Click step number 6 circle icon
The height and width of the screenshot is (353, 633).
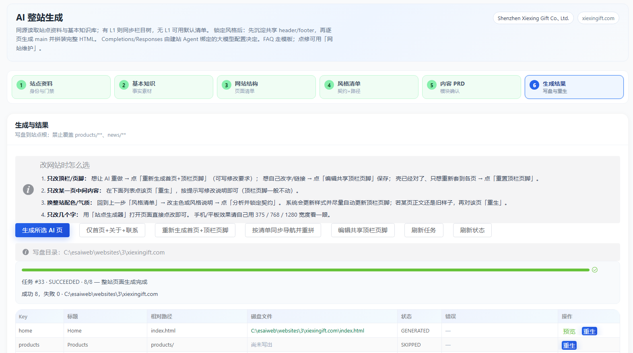(534, 85)
